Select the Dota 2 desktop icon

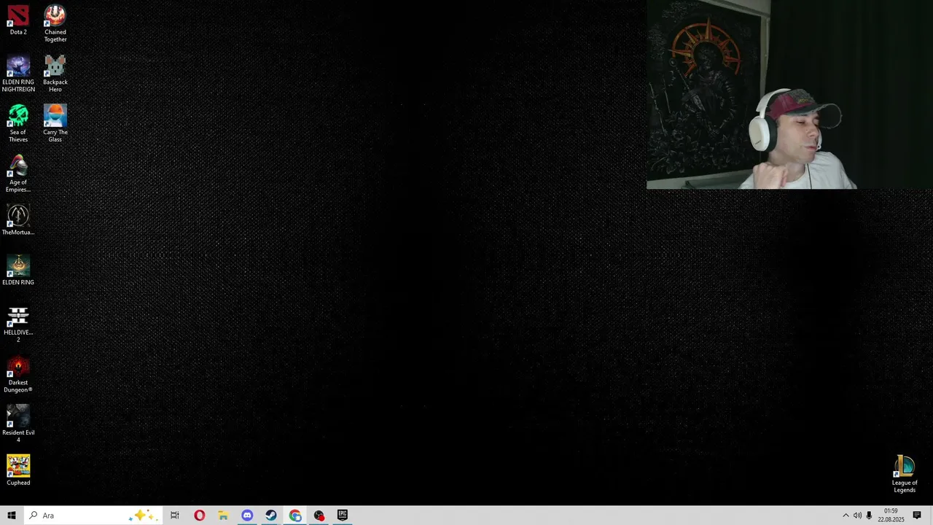(18, 20)
